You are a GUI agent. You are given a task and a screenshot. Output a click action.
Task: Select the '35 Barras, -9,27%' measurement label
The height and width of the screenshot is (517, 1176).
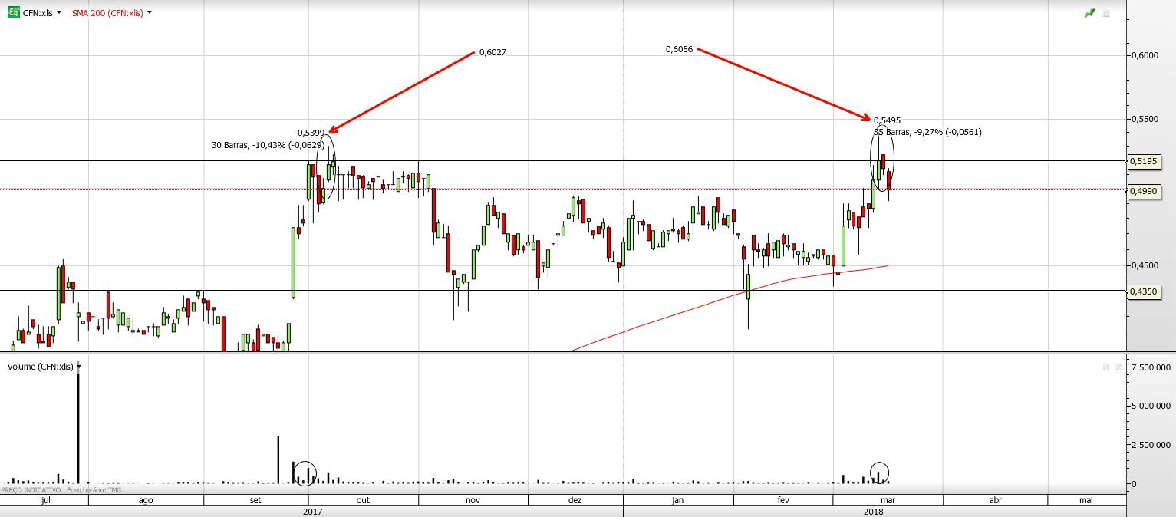click(927, 132)
